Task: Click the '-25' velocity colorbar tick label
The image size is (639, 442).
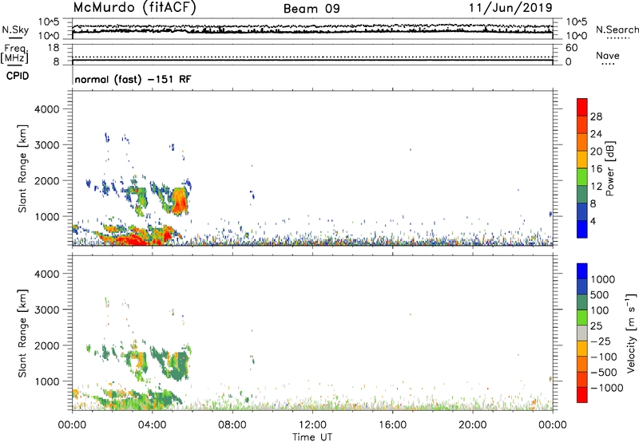Action: pyautogui.click(x=600, y=341)
